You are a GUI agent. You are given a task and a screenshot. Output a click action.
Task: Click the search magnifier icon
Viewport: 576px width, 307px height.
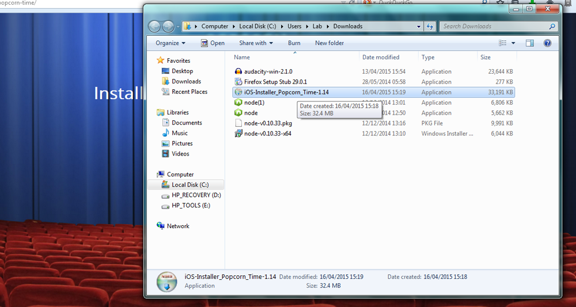pyautogui.click(x=552, y=26)
